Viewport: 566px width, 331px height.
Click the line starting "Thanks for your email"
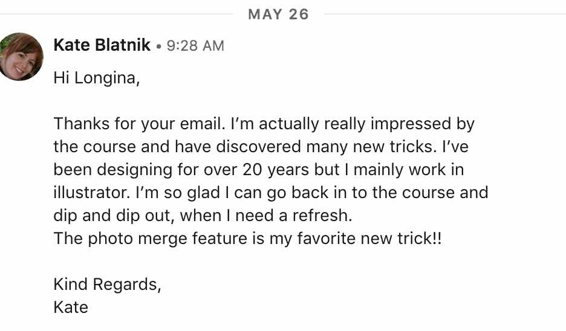tap(264, 124)
